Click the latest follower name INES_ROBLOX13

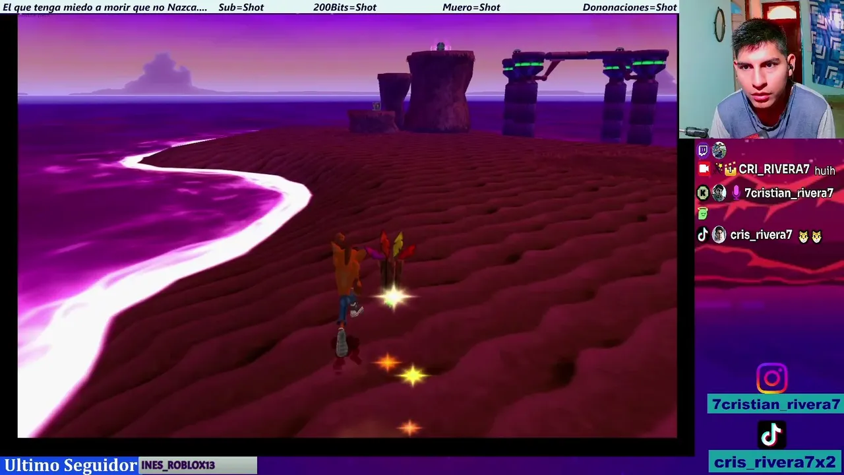pyautogui.click(x=178, y=465)
